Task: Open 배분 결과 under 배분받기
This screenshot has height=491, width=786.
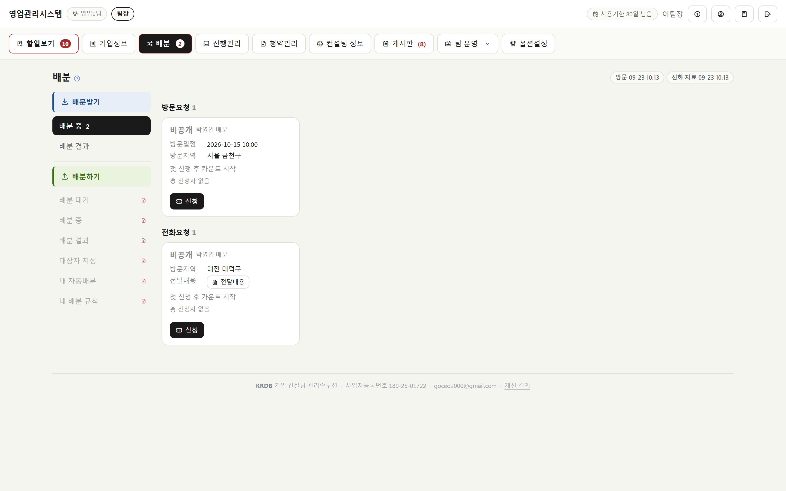Action: point(101,146)
